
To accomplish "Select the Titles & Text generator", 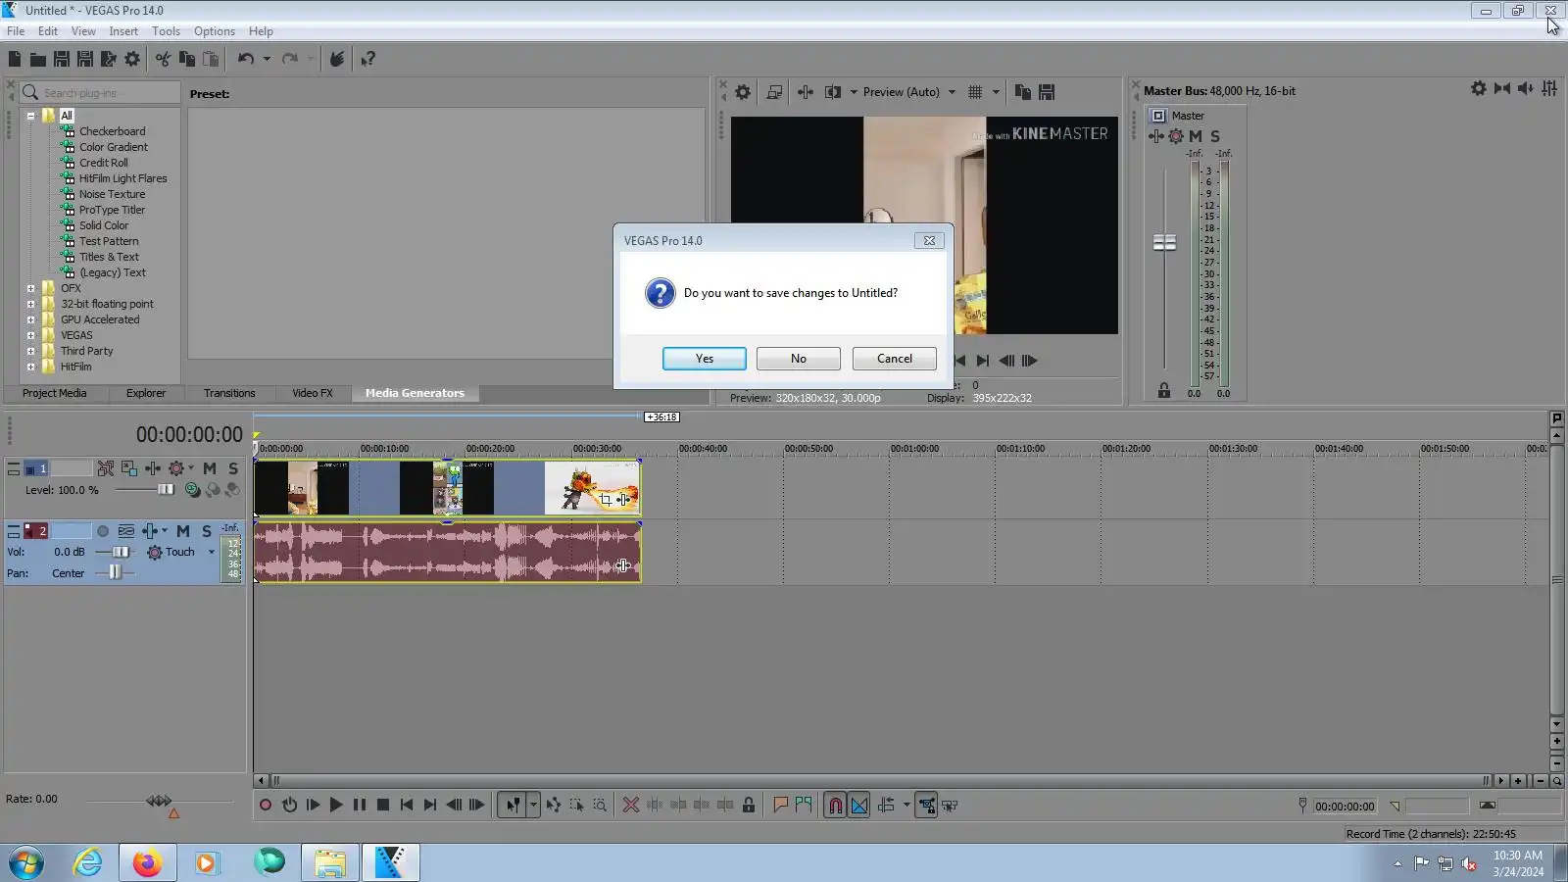I will 109,257.
